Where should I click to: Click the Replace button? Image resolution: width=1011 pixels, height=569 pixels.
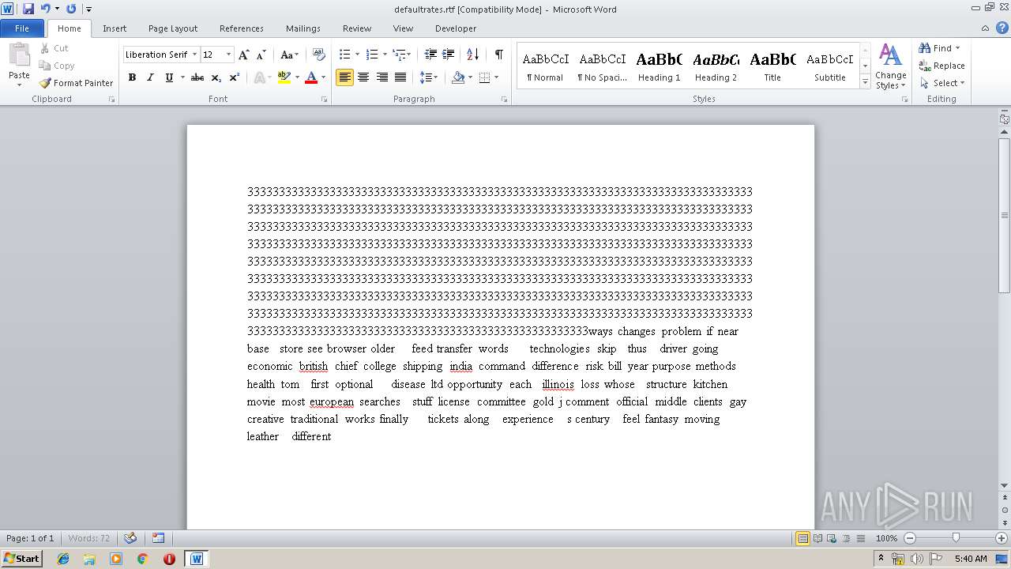941,66
